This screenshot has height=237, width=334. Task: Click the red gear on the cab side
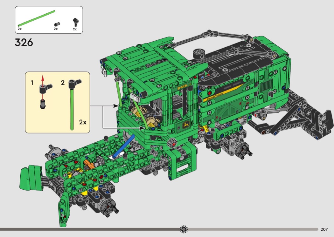[173, 143]
